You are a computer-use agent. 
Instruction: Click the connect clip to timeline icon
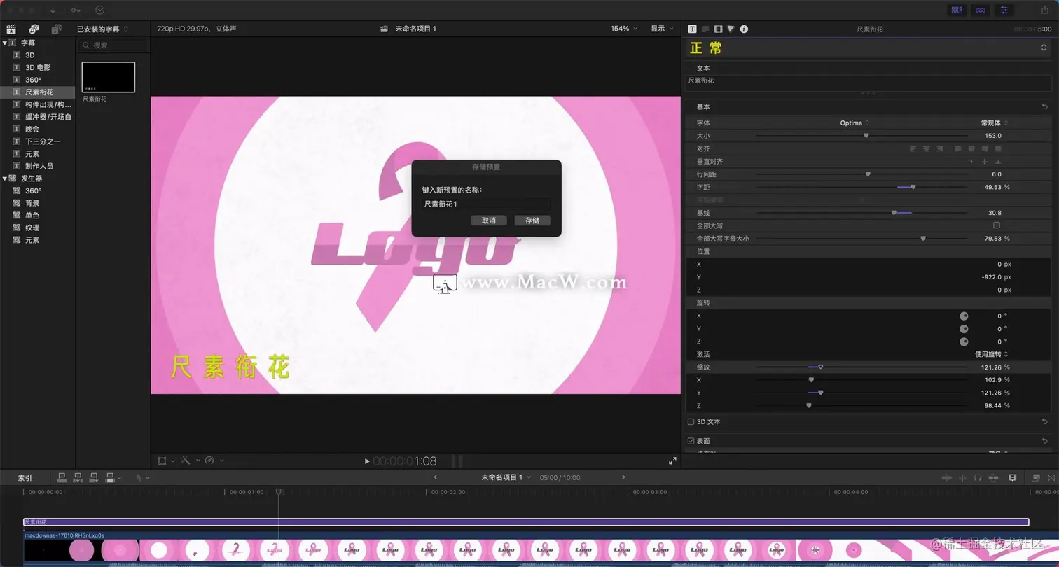click(x=62, y=477)
